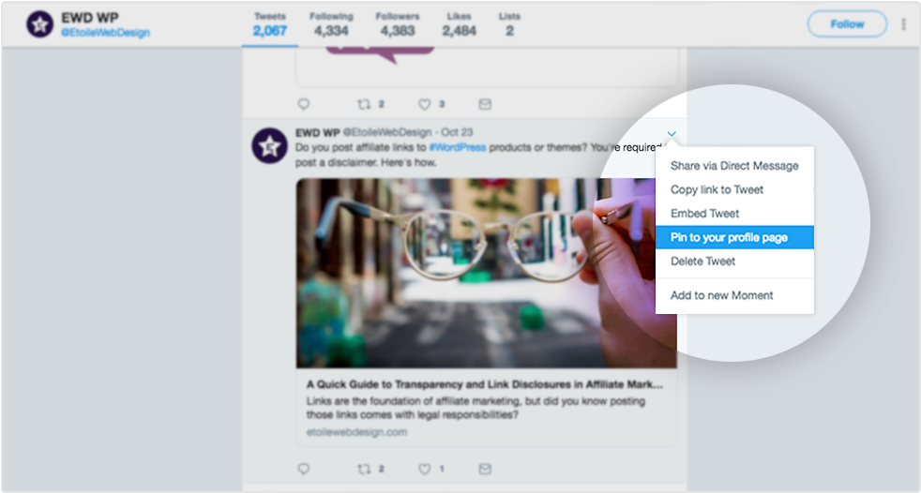The height and width of the screenshot is (493, 921).
Task: Like the affiliate links tweet with the heart icon
Action: pyautogui.click(x=424, y=468)
